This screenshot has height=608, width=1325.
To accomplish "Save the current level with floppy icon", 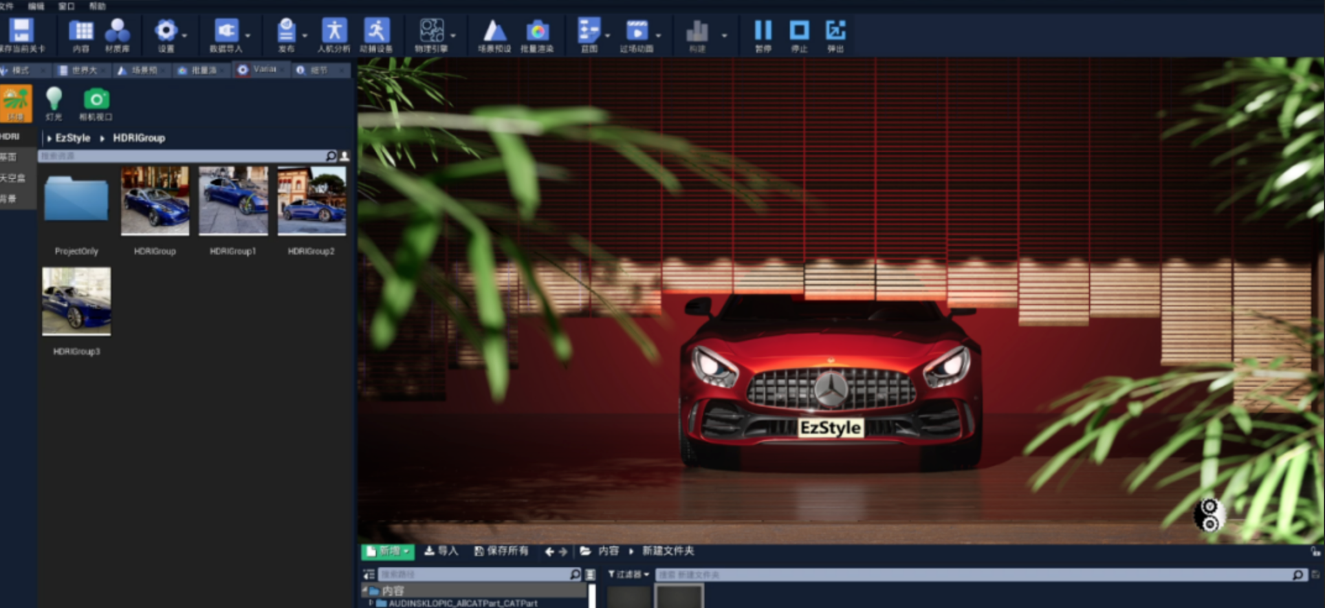I will [21, 31].
